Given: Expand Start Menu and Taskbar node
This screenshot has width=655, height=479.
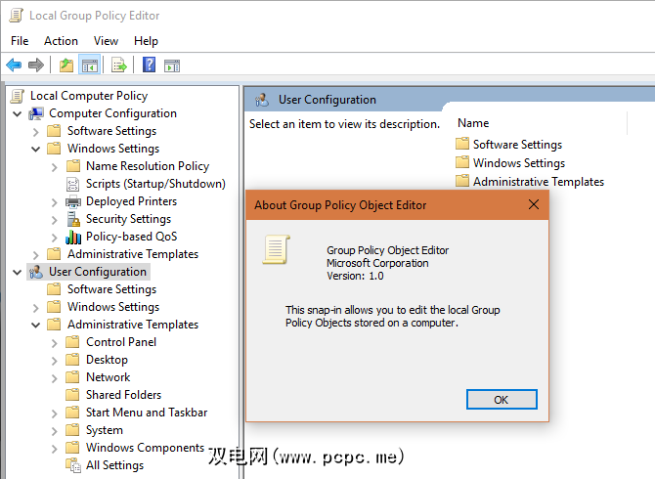Looking at the screenshot, I should pos(55,414).
